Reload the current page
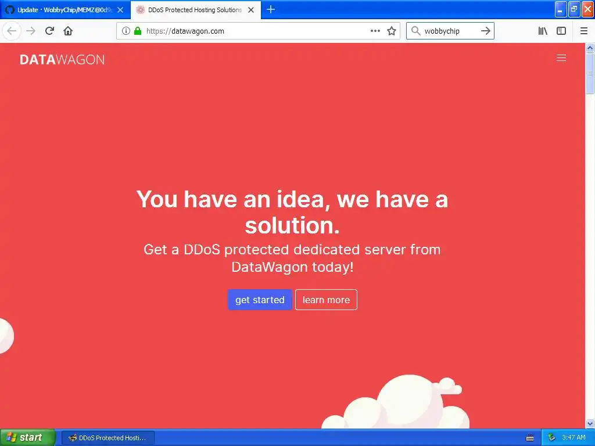Image resolution: width=595 pixels, height=446 pixels. 49,31
